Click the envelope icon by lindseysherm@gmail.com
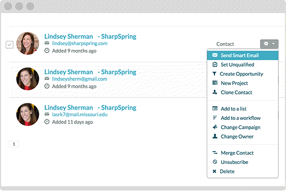Screen dimensions: 286x191 click(x=47, y=78)
